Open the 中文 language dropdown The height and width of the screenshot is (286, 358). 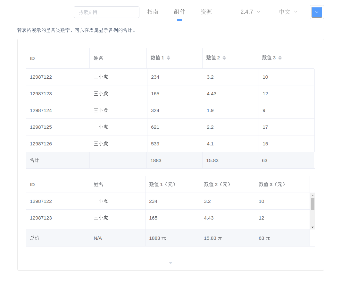click(288, 12)
